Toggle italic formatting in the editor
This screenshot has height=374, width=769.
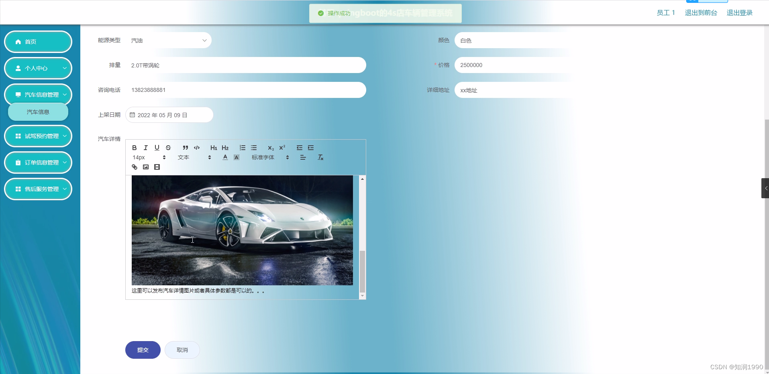(x=145, y=148)
